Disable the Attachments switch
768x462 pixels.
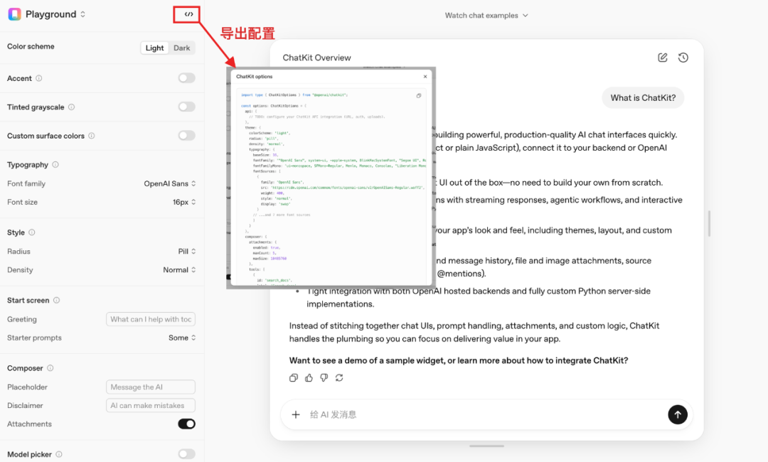(186, 424)
